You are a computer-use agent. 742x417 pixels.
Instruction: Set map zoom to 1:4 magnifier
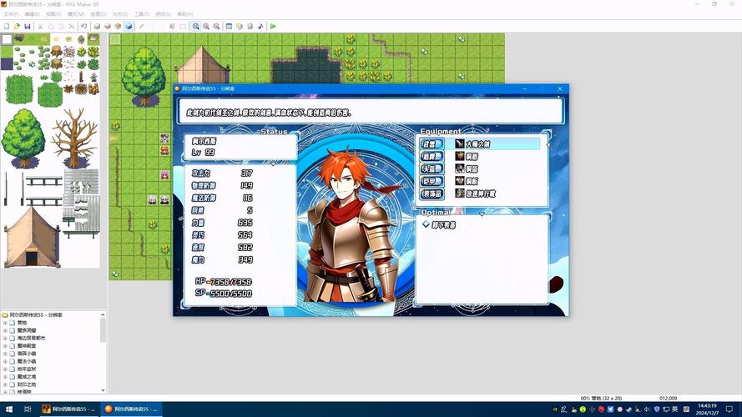(x=216, y=27)
